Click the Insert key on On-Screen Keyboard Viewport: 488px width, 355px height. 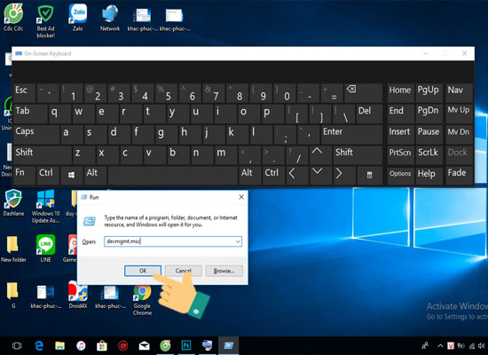tap(400, 134)
